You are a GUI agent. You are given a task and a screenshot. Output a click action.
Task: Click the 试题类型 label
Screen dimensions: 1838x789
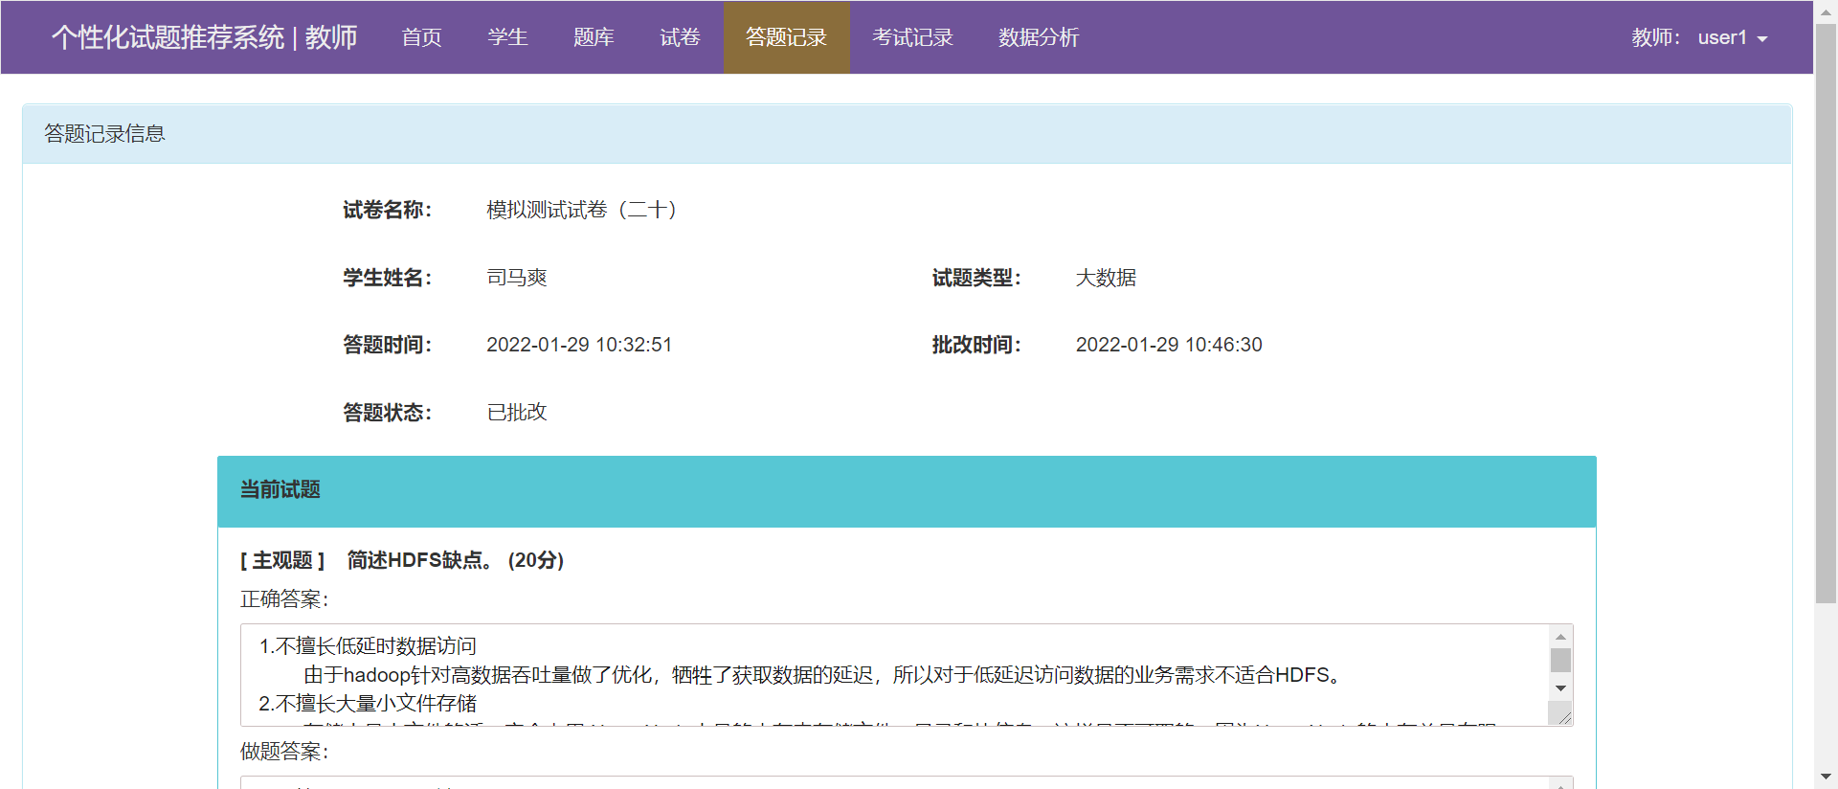[x=976, y=278]
